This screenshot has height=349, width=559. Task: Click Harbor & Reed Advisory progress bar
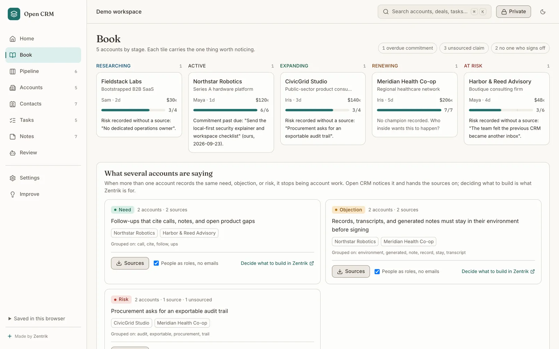point(501,110)
